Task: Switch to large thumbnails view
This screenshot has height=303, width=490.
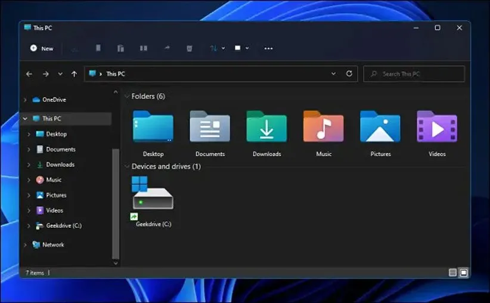Action: [x=463, y=273]
